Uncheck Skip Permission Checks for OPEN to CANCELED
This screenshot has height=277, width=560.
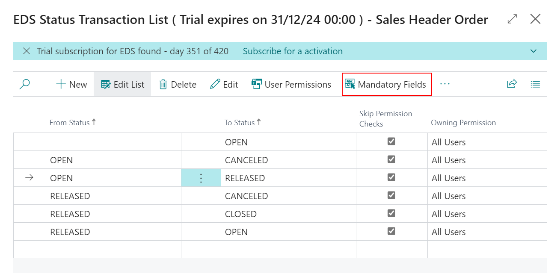[391, 159]
